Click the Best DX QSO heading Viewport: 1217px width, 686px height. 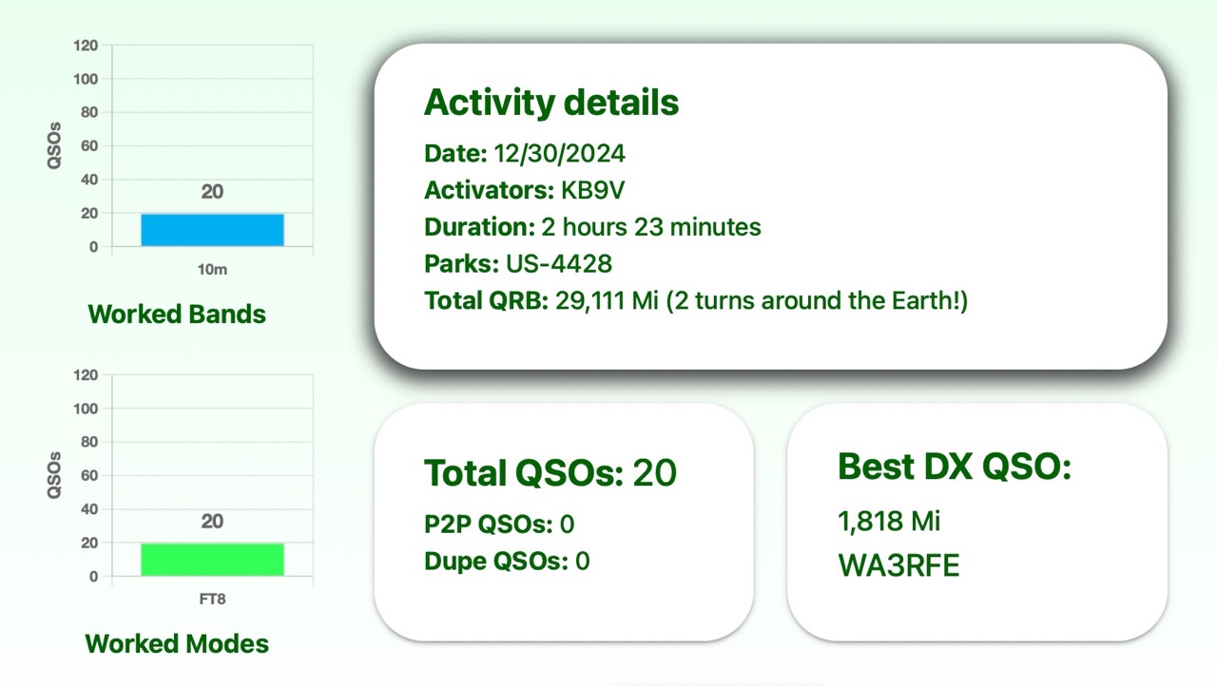(x=954, y=467)
